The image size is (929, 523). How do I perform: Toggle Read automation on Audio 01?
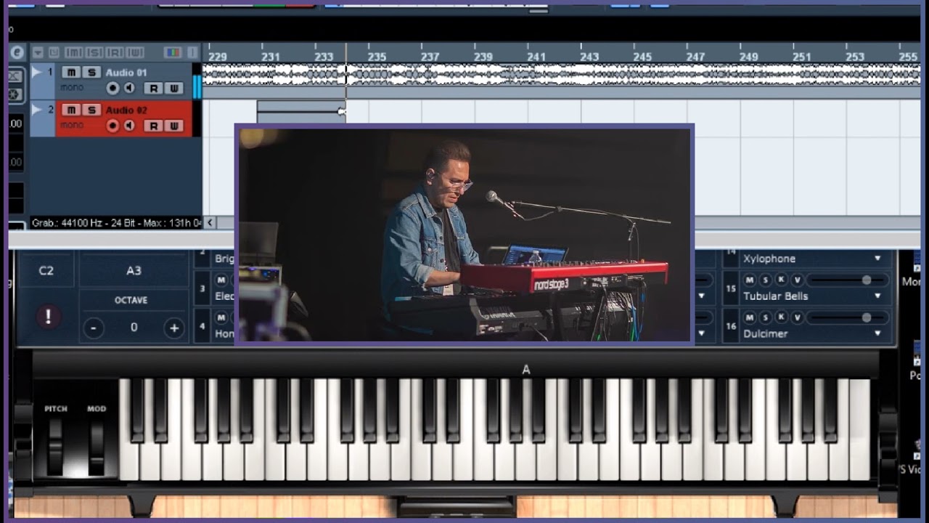coord(153,88)
